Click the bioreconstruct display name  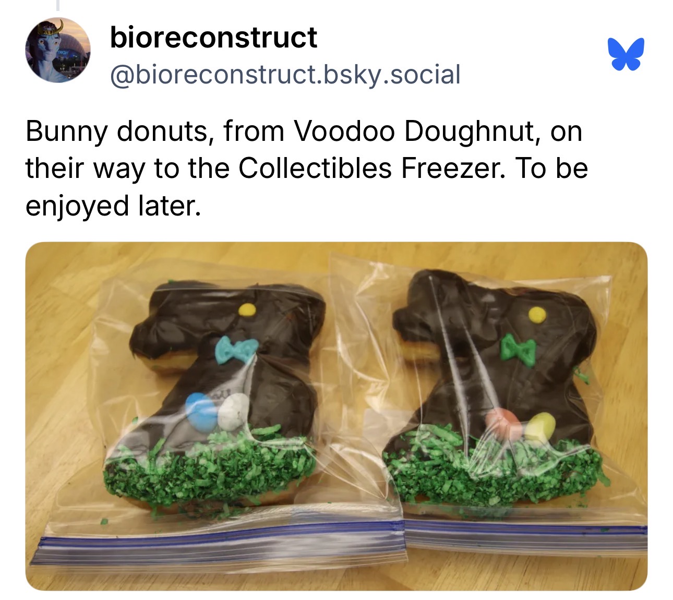point(213,38)
